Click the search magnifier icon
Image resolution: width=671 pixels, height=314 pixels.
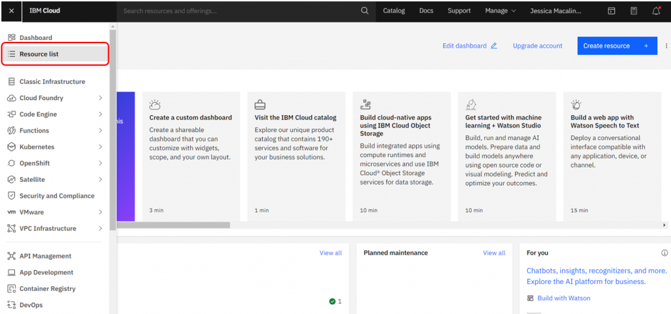tap(364, 10)
